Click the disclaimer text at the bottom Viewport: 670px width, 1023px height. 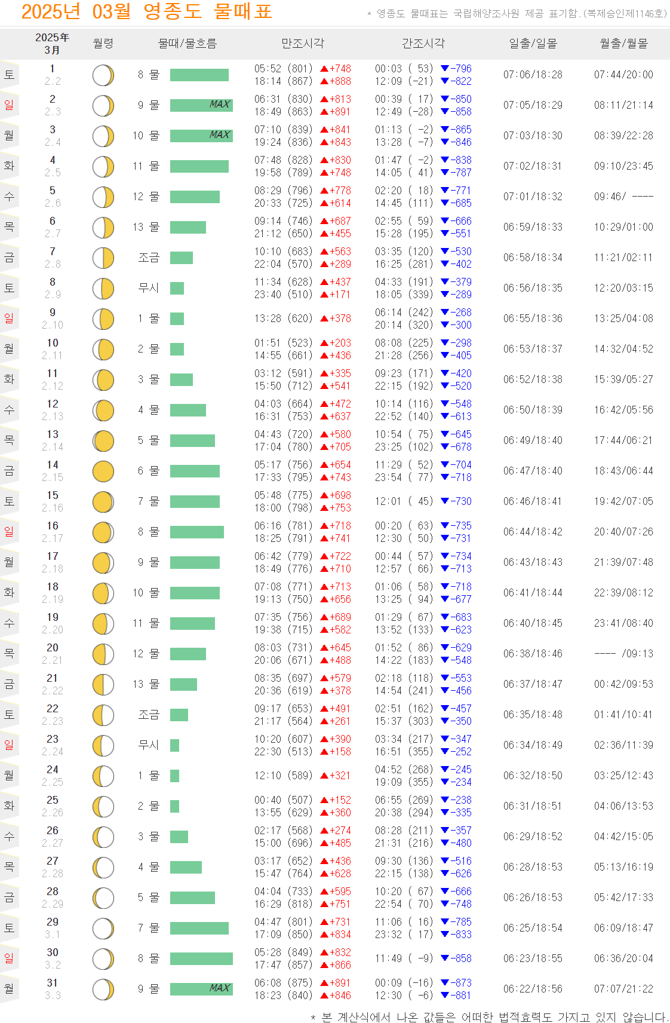(x=489, y=1016)
